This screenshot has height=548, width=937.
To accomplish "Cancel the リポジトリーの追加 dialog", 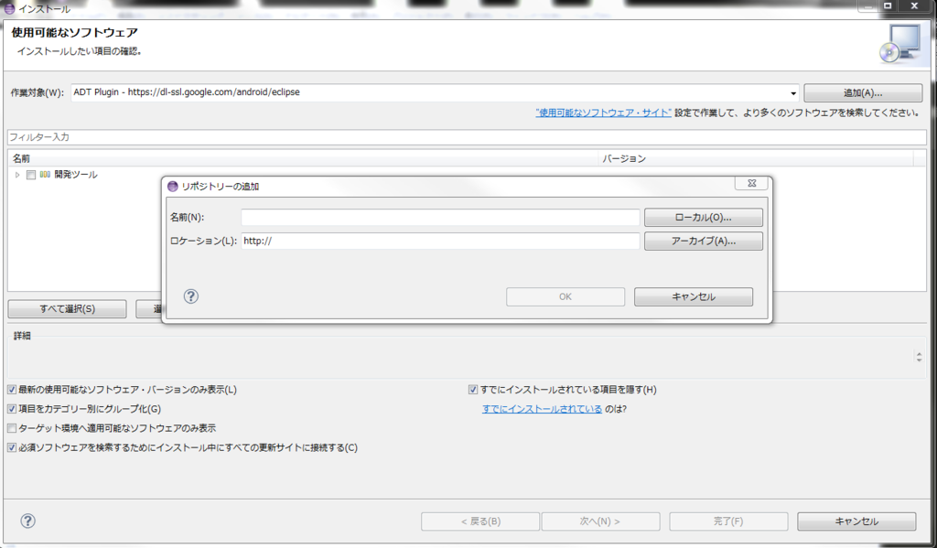I will click(693, 296).
